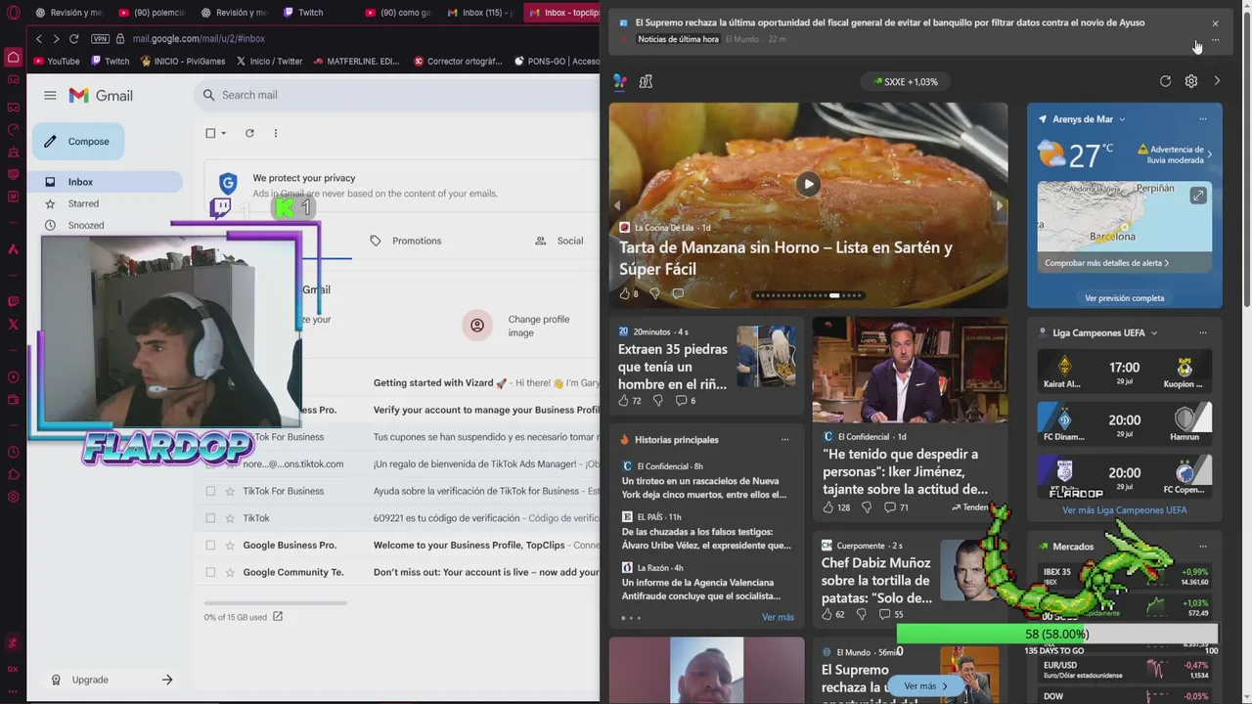Screen dimensions: 1252x704
Task: Switch to the Twitch browser tab
Action: click(x=311, y=13)
